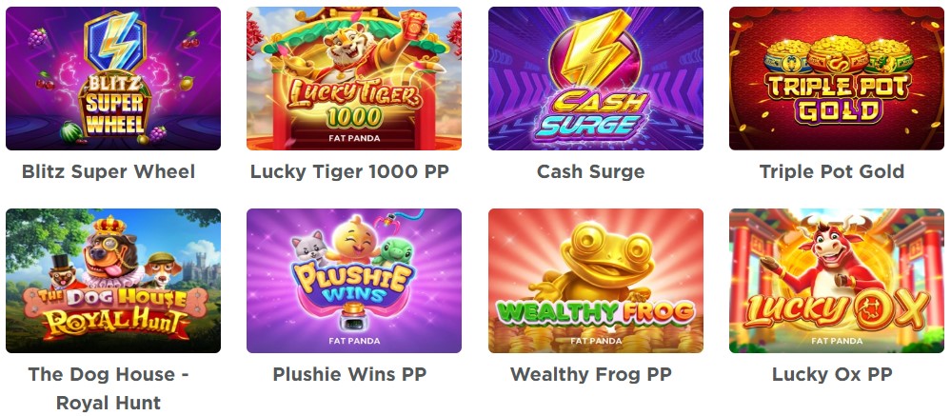Click The Dog House Royal Hunt artwork
Viewport: 951px width, 416px height.
pos(113,281)
